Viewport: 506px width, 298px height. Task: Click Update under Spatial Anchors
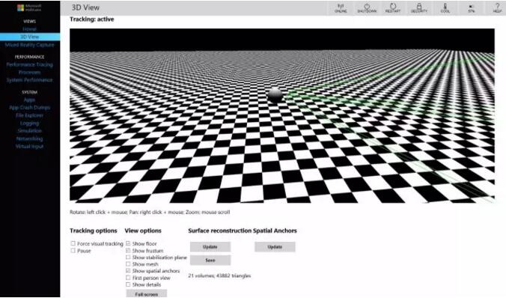pos(275,246)
